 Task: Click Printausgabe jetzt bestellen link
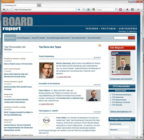click(x=121, y=79)
